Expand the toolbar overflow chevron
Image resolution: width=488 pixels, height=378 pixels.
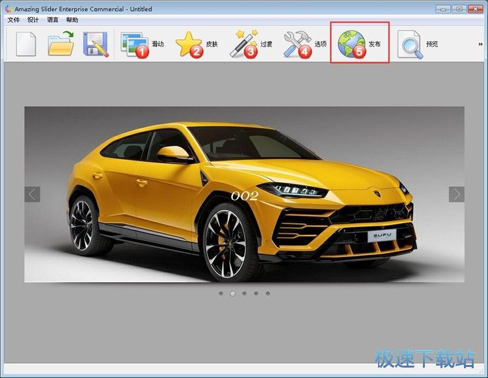coord(480,44)
